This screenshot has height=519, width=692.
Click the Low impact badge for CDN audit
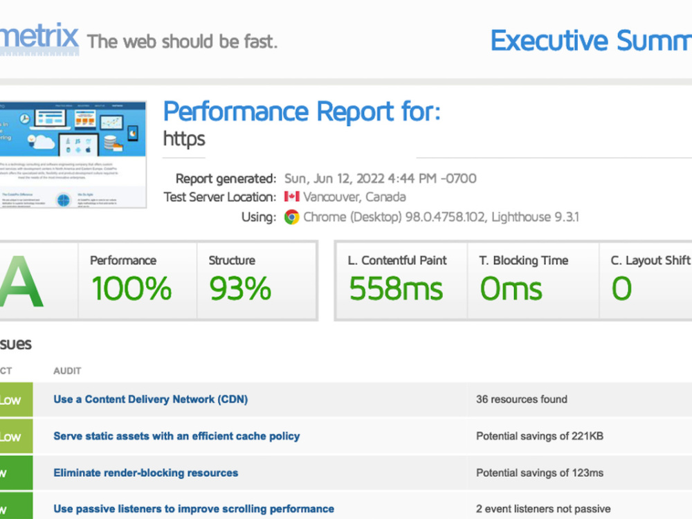[x=17, y=400]
